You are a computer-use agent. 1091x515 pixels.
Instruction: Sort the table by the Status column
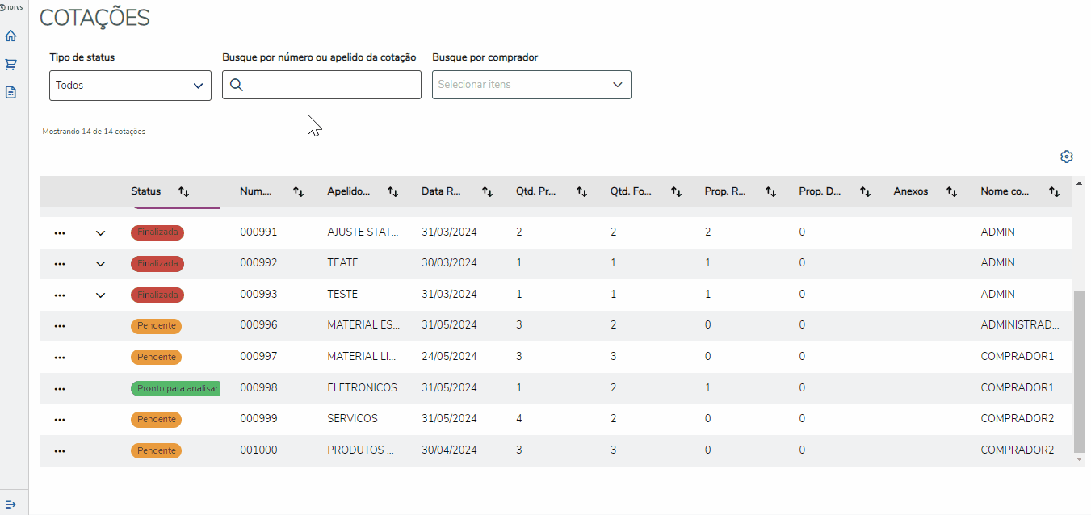184,192
